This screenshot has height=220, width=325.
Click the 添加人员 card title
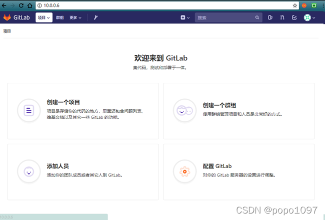[57, 166]
